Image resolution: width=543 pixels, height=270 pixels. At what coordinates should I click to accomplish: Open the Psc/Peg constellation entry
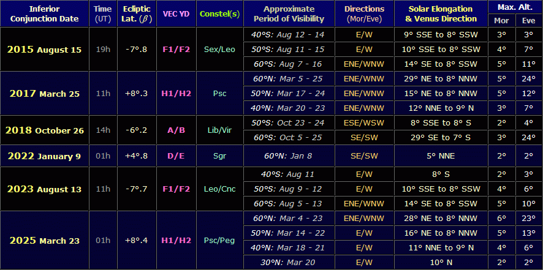coord(219,241)
